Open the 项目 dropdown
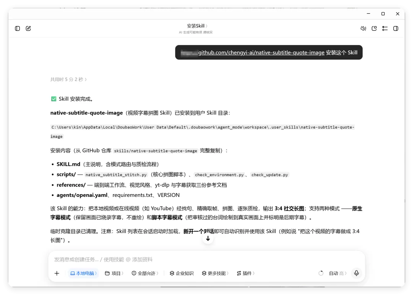 (x=114, y=273)
